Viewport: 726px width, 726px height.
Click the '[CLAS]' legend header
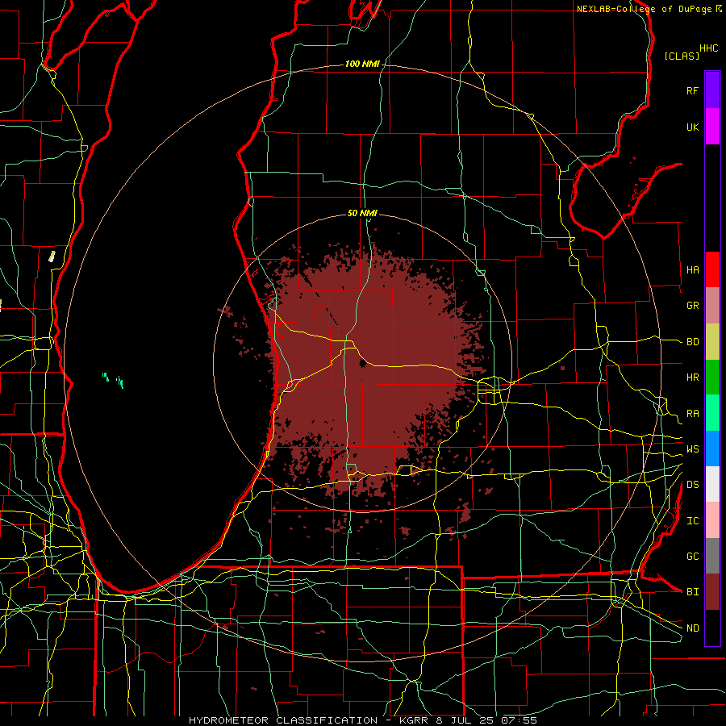point(682,56)
